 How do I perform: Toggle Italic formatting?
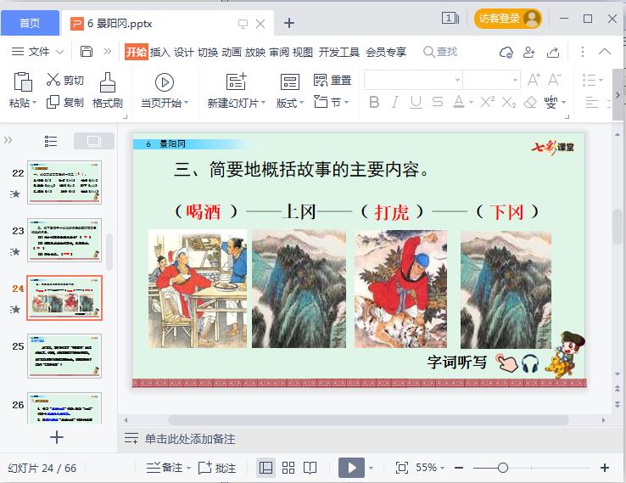[x=395, y=102]
